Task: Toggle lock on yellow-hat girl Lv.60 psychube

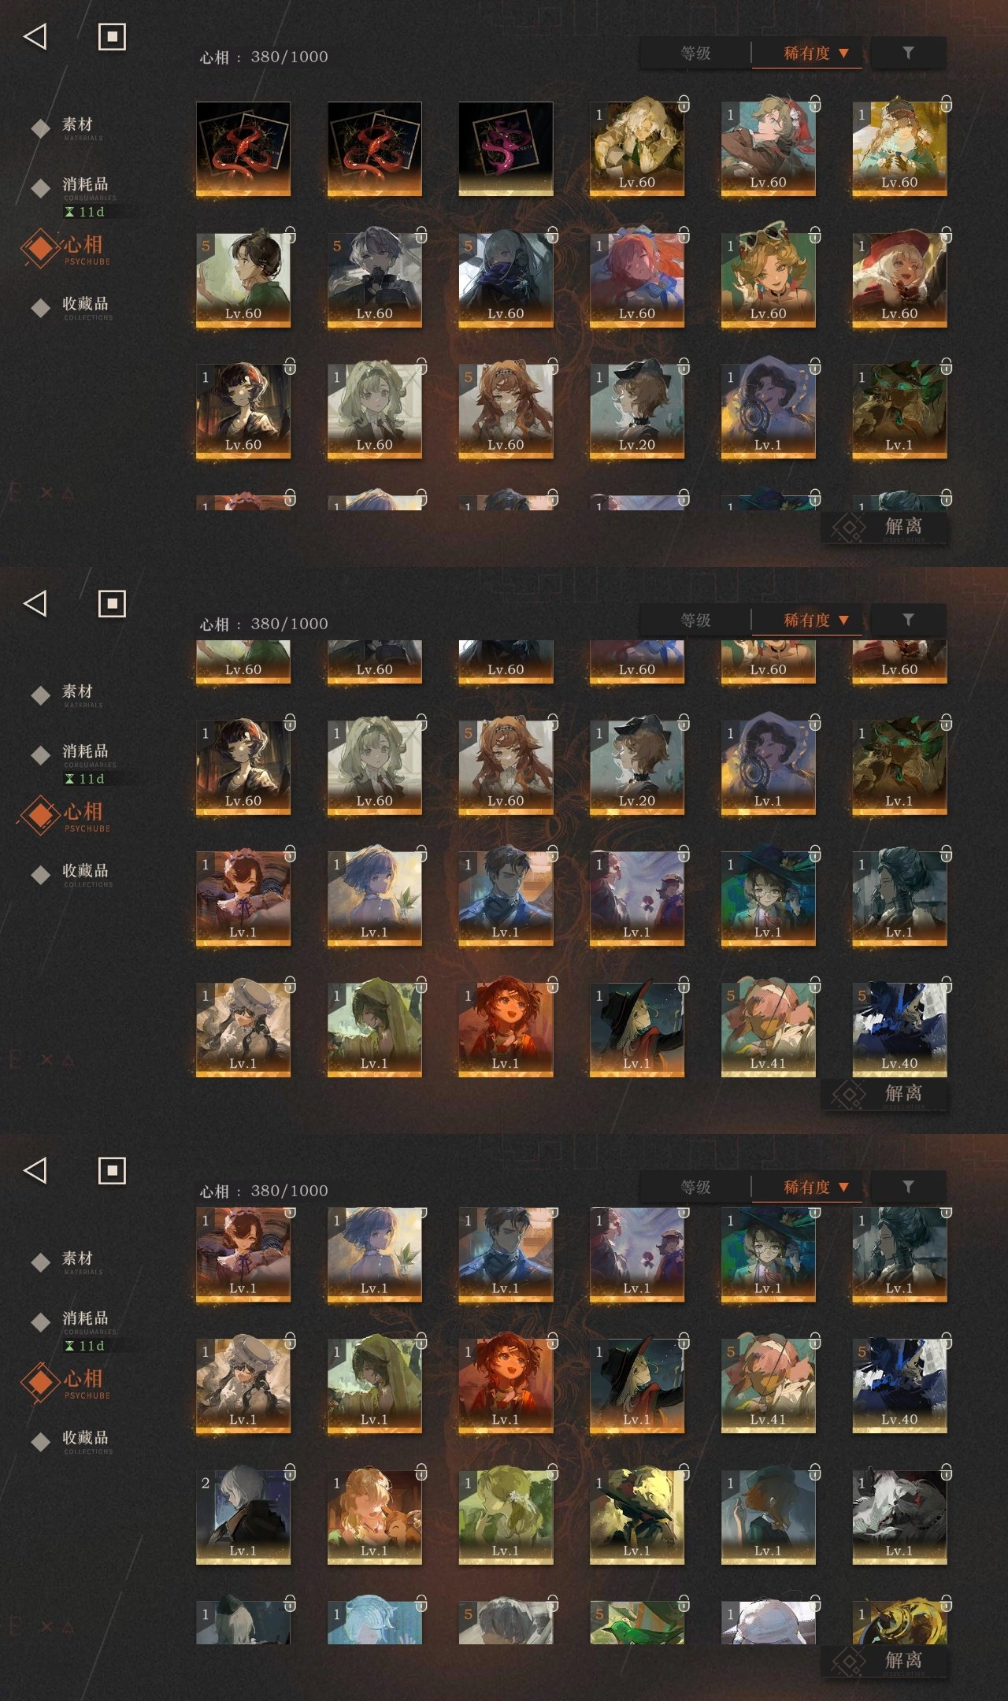Action: pyautogui.click(x=946, y=104)
